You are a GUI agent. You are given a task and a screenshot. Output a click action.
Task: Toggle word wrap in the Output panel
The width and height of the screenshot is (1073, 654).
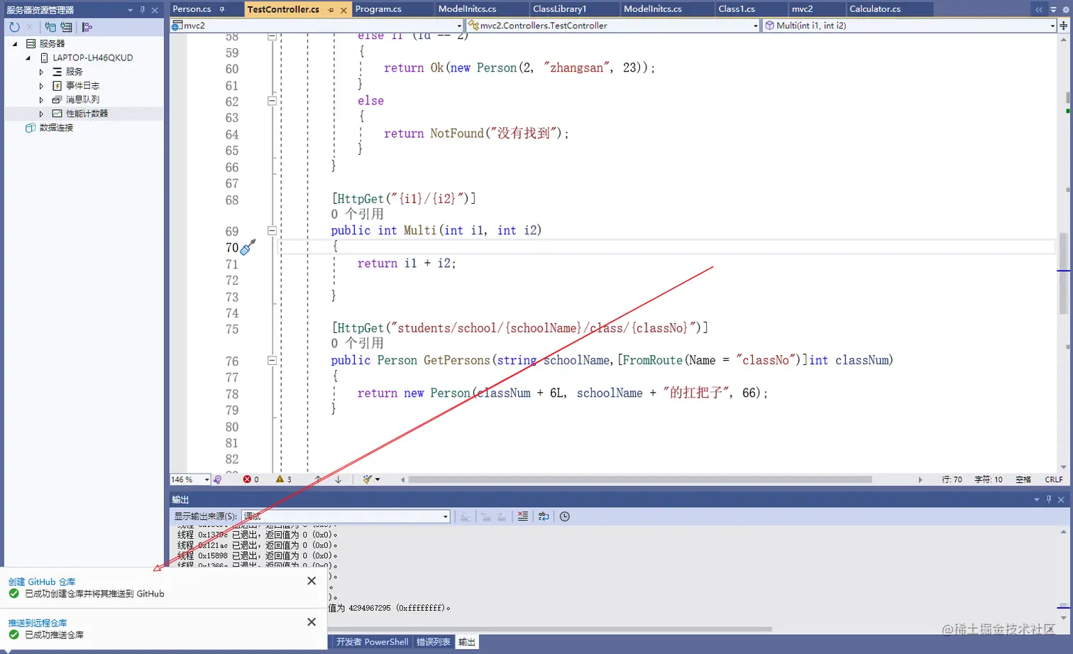(544, 516)
